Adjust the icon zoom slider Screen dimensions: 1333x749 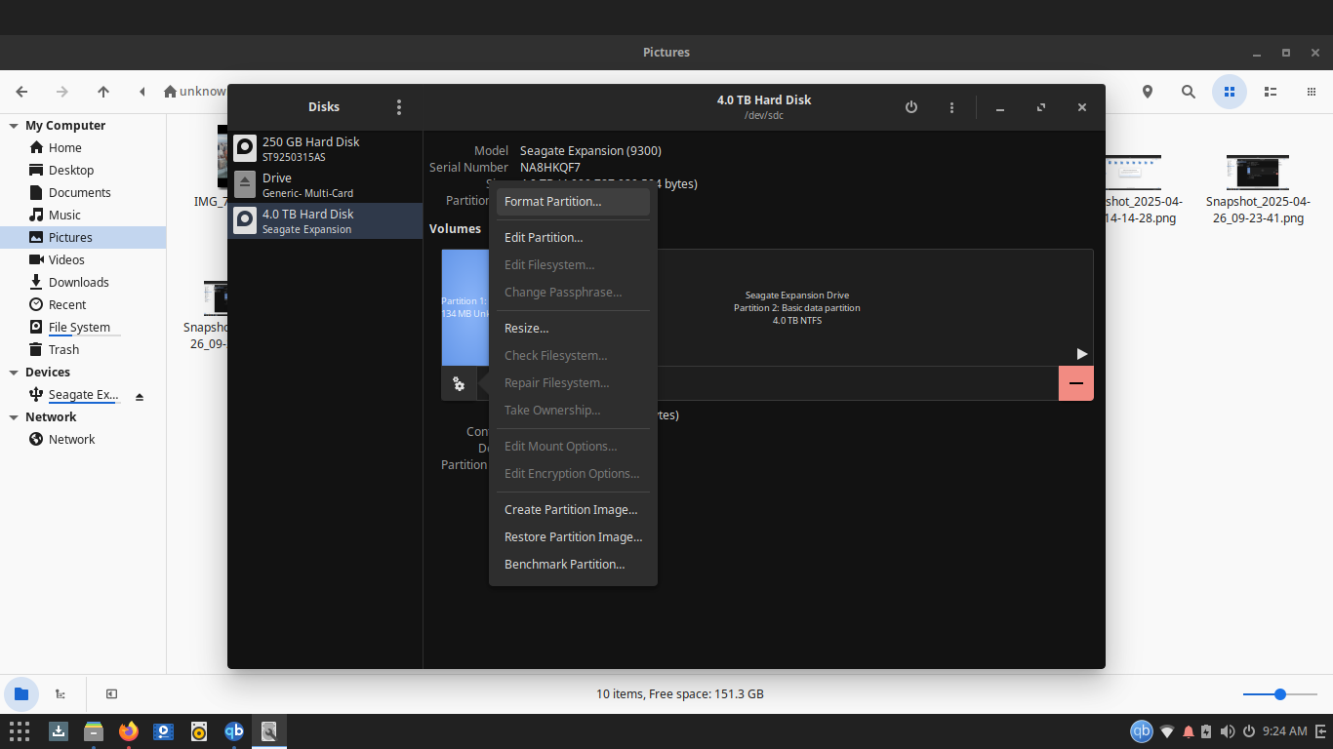click(1280, 694)
